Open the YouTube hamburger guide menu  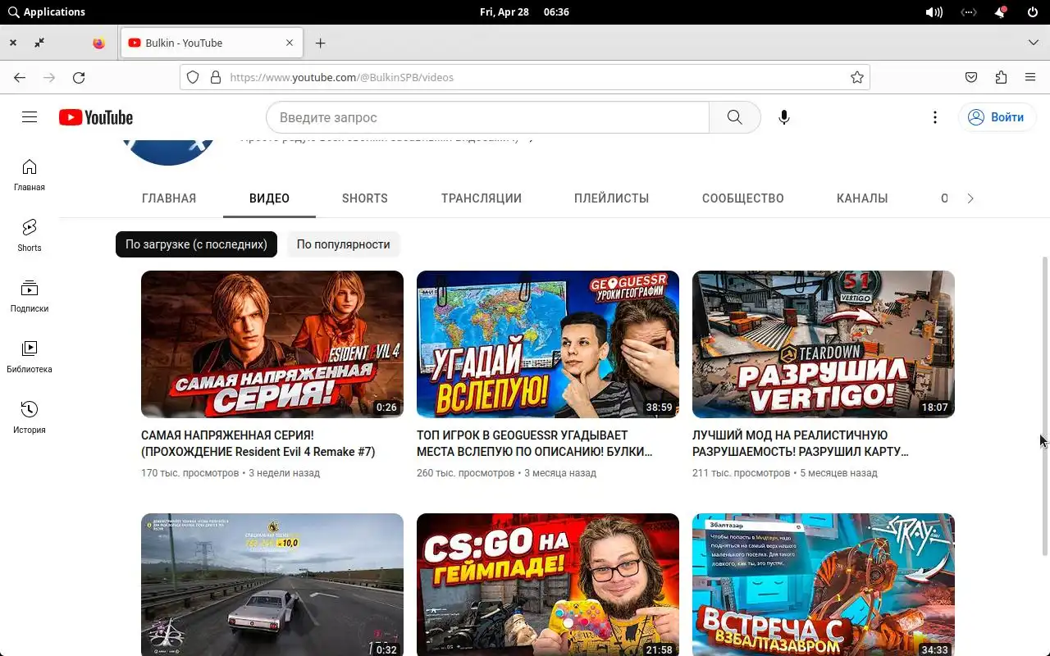click(30, 117)
